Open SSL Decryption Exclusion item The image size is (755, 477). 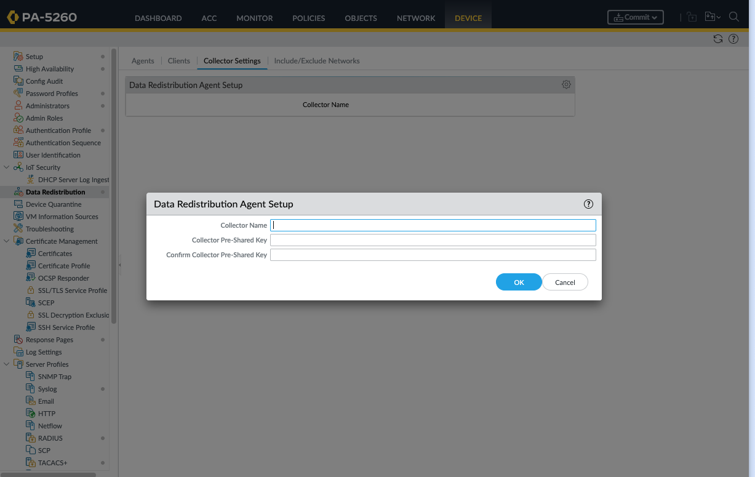tap(73, 315)
